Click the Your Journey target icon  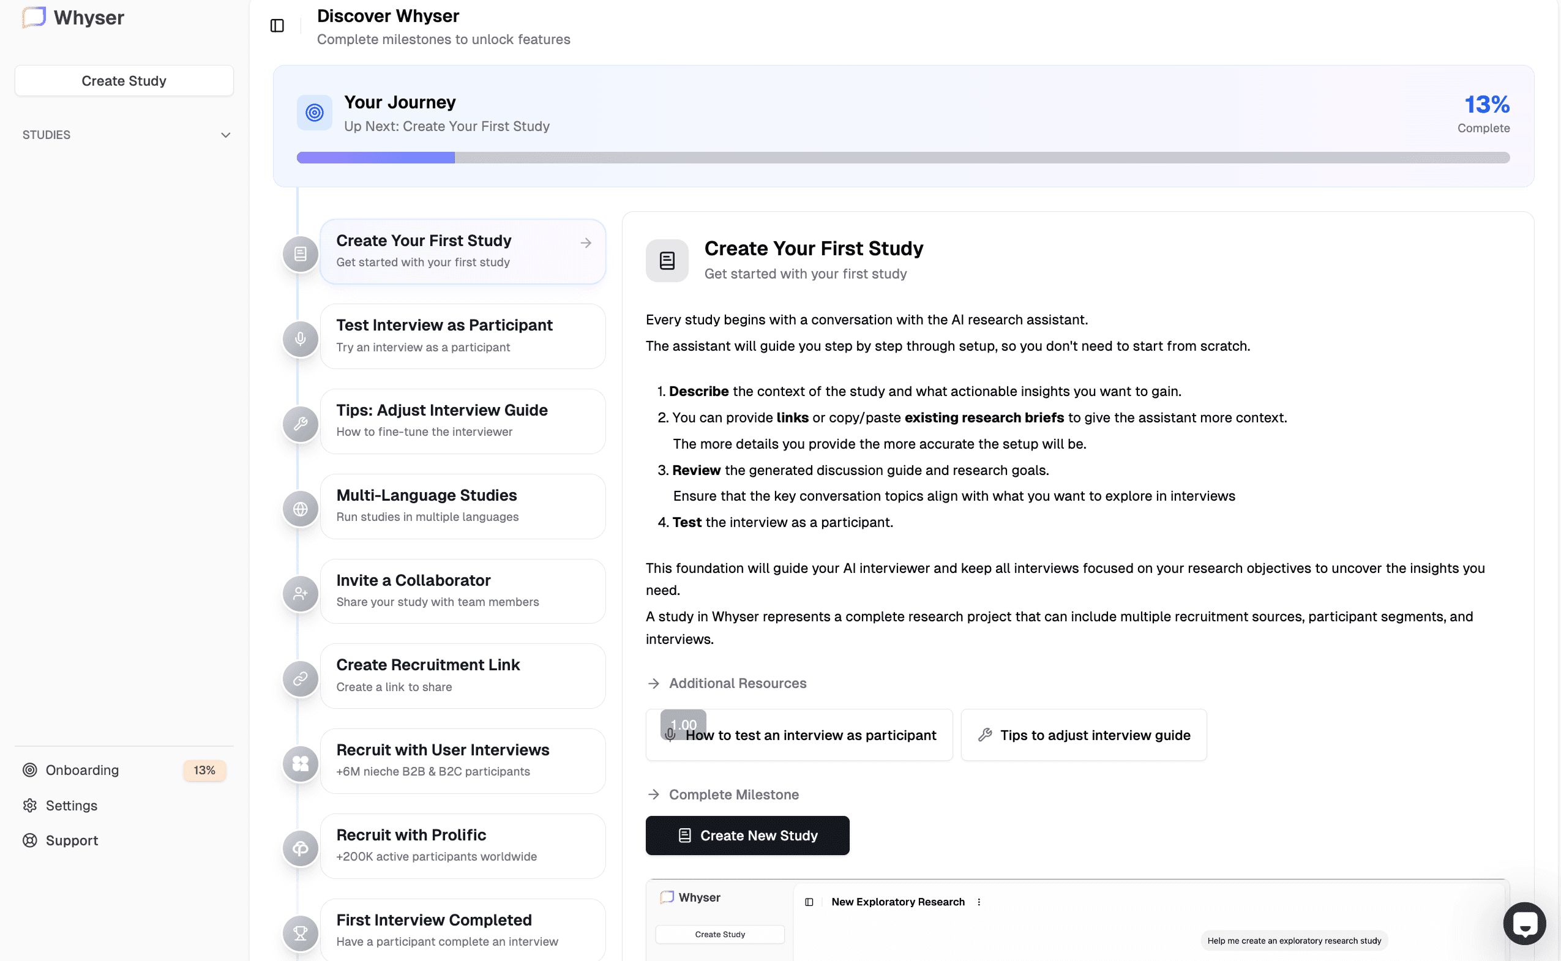pos(315,113)
